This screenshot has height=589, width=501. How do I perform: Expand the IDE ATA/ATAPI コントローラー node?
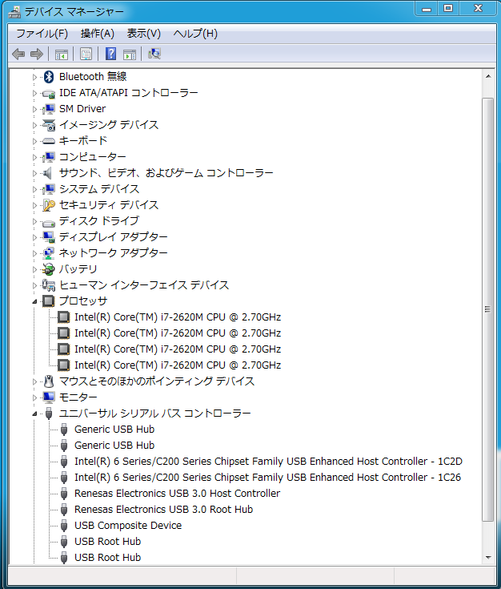[34, 93]
